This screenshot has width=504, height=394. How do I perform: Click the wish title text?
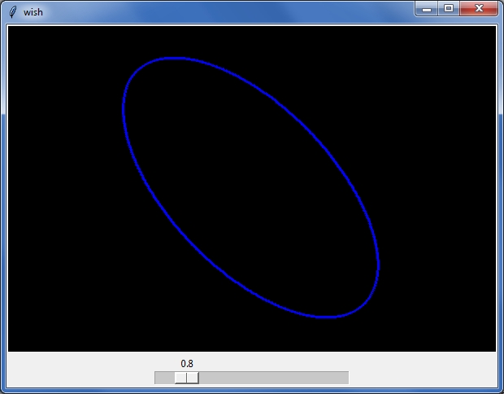click(x=33, y=12)
